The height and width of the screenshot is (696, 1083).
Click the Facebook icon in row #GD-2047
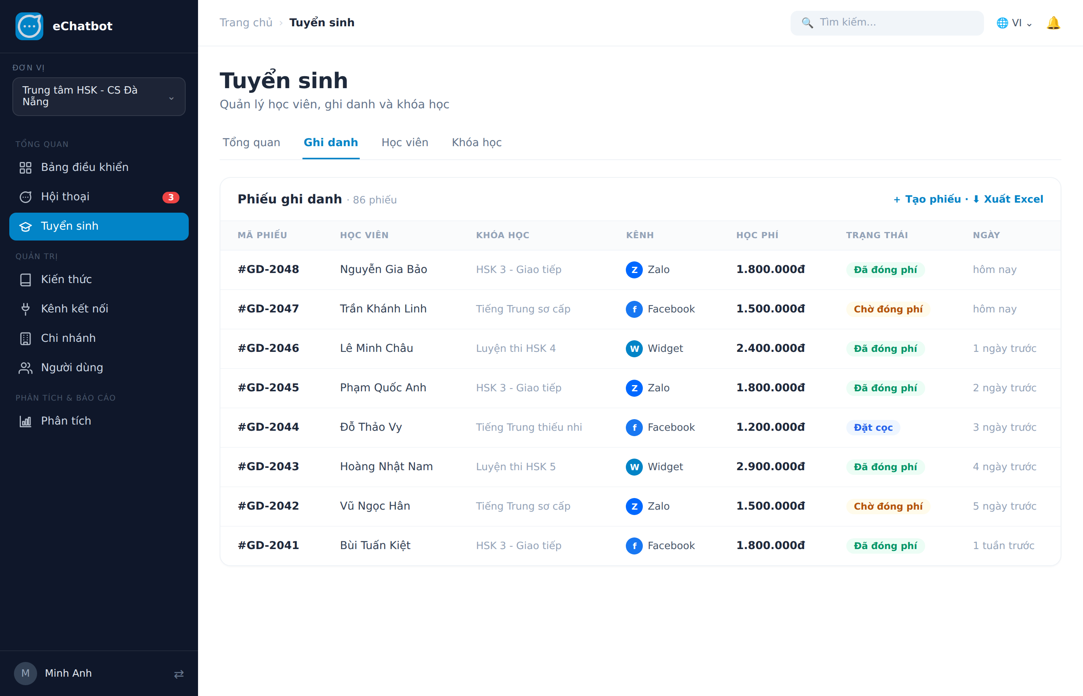(x=634, y=309)
